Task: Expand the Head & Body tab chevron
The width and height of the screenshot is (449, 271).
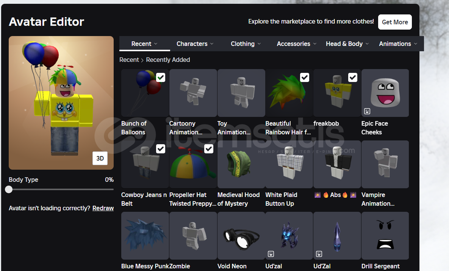Action: click(367, 44)
